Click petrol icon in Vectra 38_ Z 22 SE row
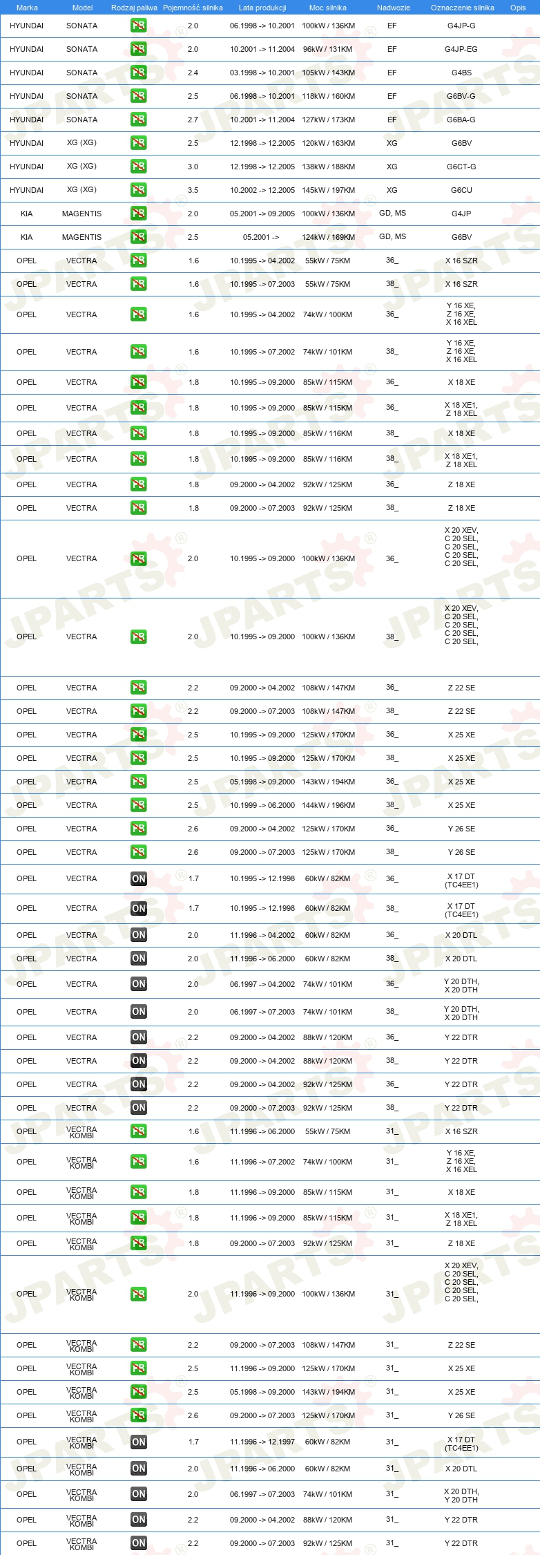540x1555 pixels. coord(138,711)
